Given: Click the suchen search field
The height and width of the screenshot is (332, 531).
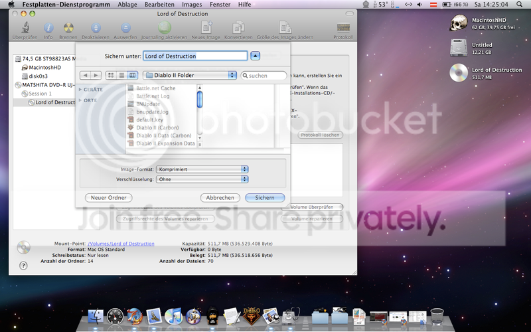Looking at the screenshot, I should coord(264,76).
